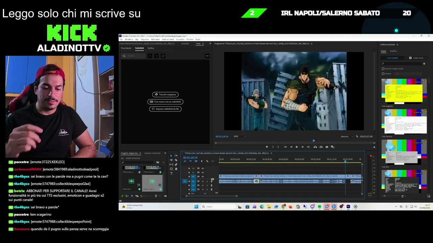Select the Slip tool
This screenshot has height=243, width=433.
click(171, 164)
